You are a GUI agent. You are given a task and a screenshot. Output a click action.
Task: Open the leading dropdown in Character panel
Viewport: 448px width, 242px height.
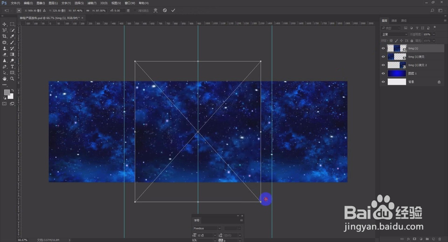[x=240, y=235]
